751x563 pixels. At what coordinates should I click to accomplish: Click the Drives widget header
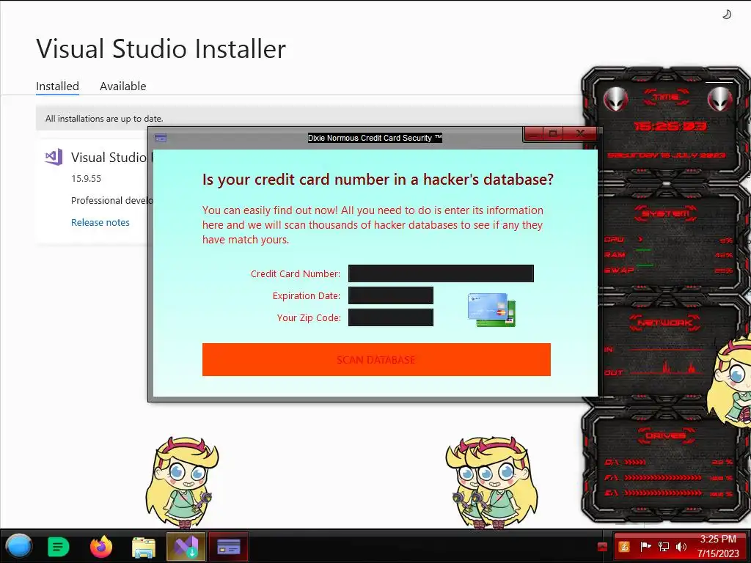(x=665, y=435)
